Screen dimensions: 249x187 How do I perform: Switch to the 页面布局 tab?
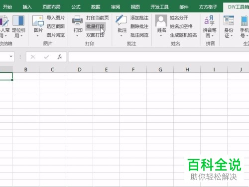(51, 7)
